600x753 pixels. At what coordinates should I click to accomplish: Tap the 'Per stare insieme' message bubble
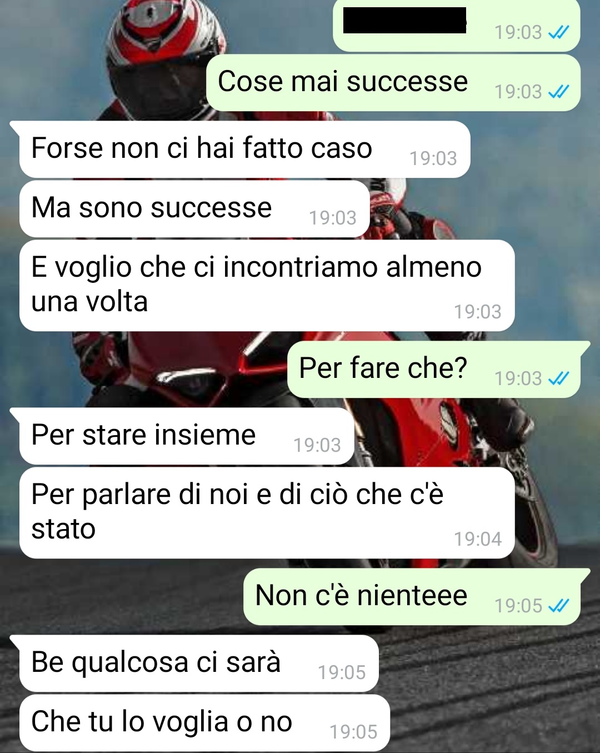tap(187, 436)
